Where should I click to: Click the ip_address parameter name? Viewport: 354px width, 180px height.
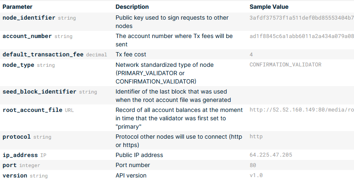pos(20,155)
